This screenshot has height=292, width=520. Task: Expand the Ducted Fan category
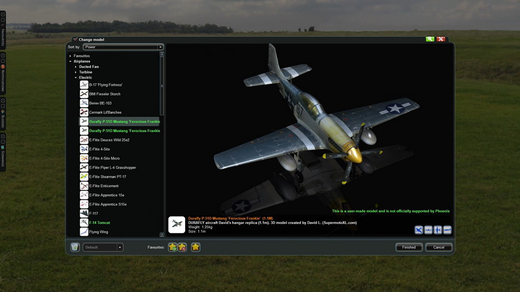coord(75,66)
